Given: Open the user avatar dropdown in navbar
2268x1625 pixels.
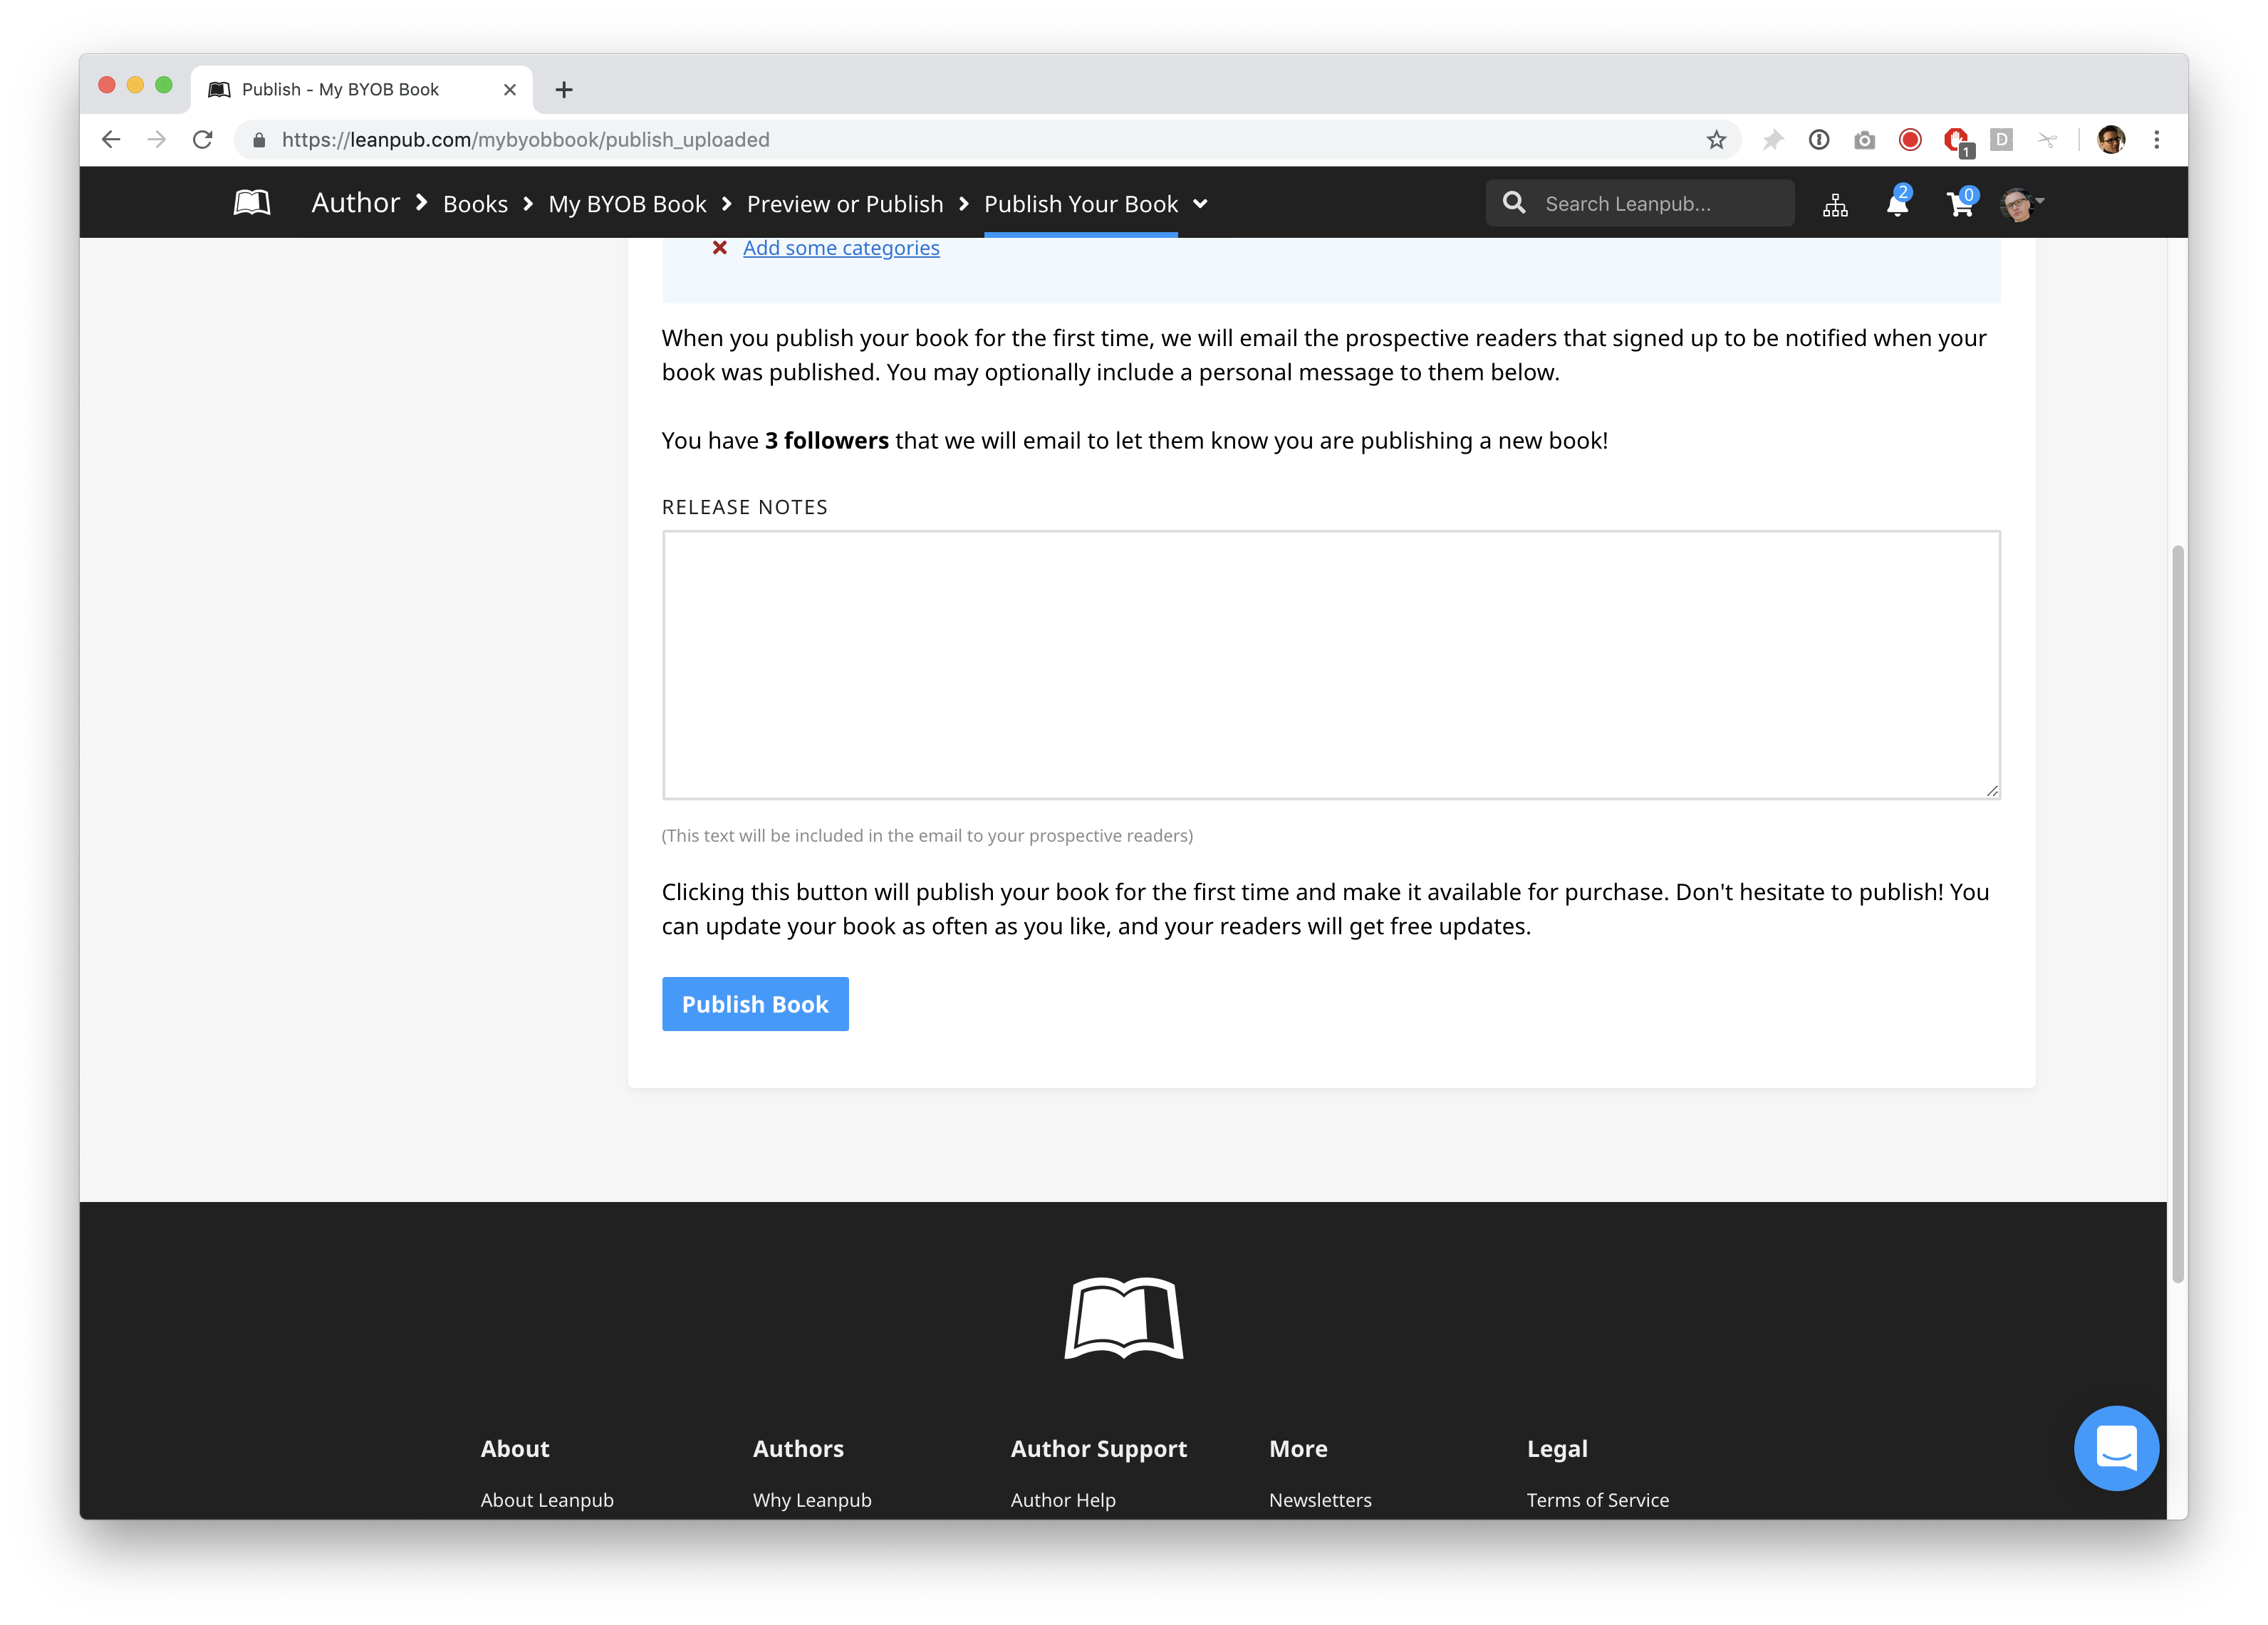Looking at the screenshot, I should coord(2021,204).
